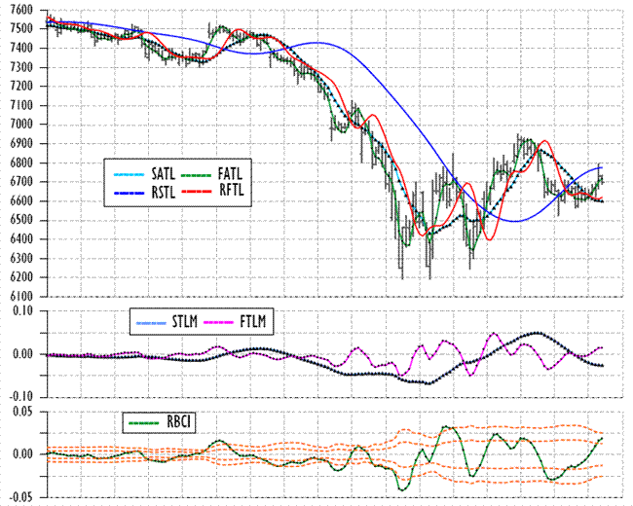Click the 7400 price axis label
633x506 pixels.
21,49
